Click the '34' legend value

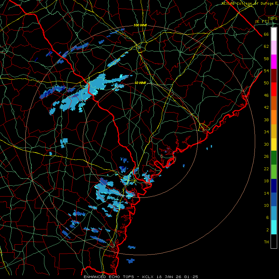(266, 132)
